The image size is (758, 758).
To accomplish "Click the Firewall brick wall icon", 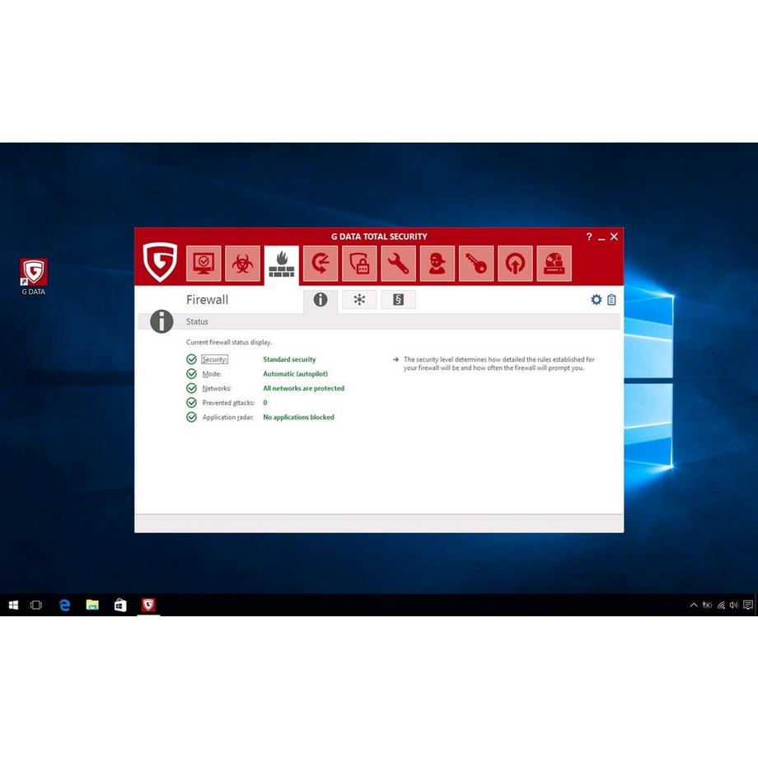I will tap(281, 263).
